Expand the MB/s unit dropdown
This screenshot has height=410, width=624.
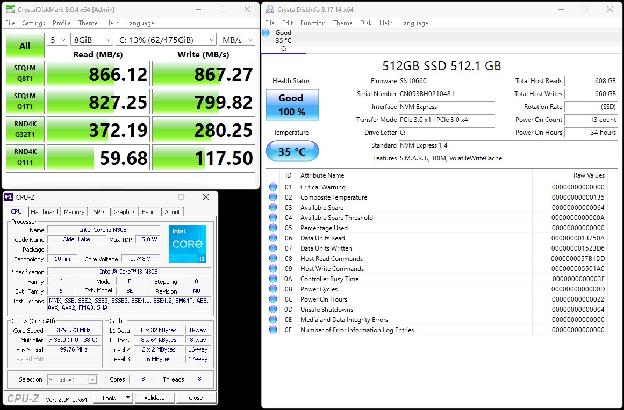(237, 40)
